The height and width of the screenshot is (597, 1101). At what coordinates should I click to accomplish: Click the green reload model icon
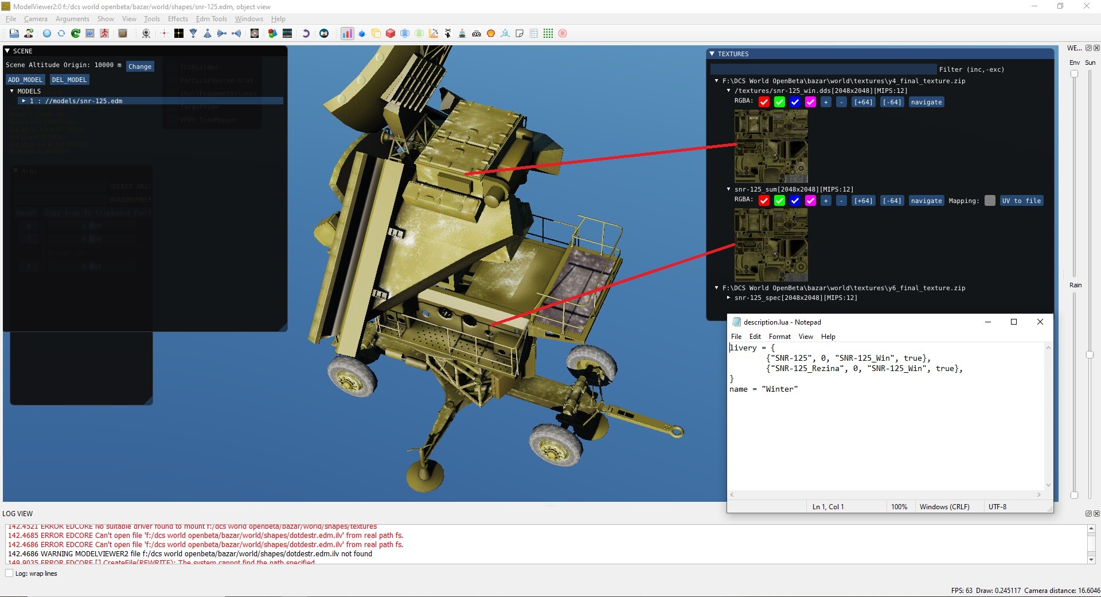[76, 33]
